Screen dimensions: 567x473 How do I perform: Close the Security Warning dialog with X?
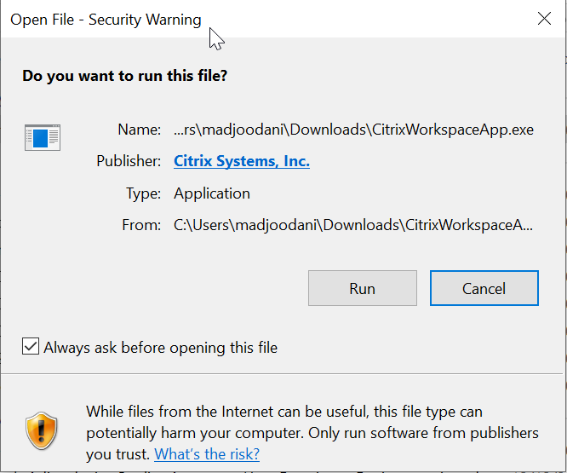pyautogui.click(x=544, y=19)
